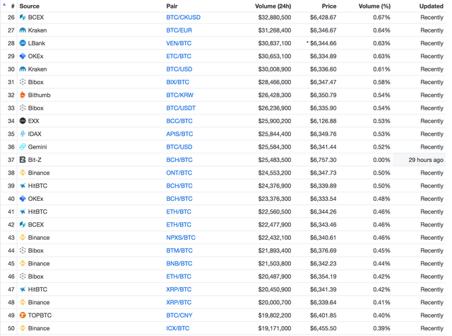Click the Bibox logo icon in row 31
The height and width of the screenshot is (336, 452).
point(23,82)
